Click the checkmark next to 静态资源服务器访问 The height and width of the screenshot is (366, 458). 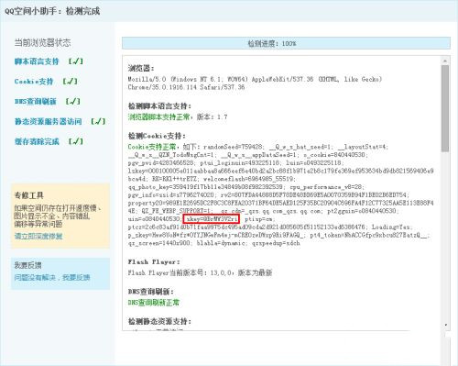click(98, 121)
